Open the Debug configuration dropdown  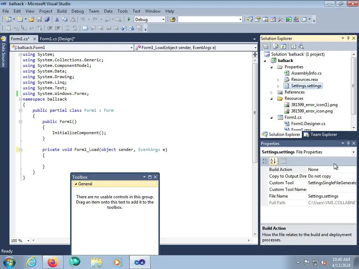(x=163, y=20)
